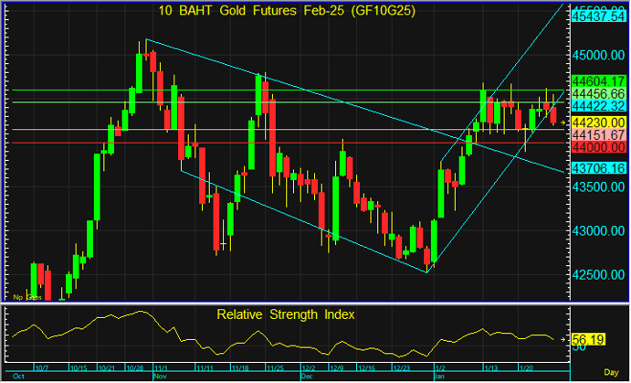Click the Nov month marker on time axis
This screenshot has height=383, width=631.
[x=161, y=376]
